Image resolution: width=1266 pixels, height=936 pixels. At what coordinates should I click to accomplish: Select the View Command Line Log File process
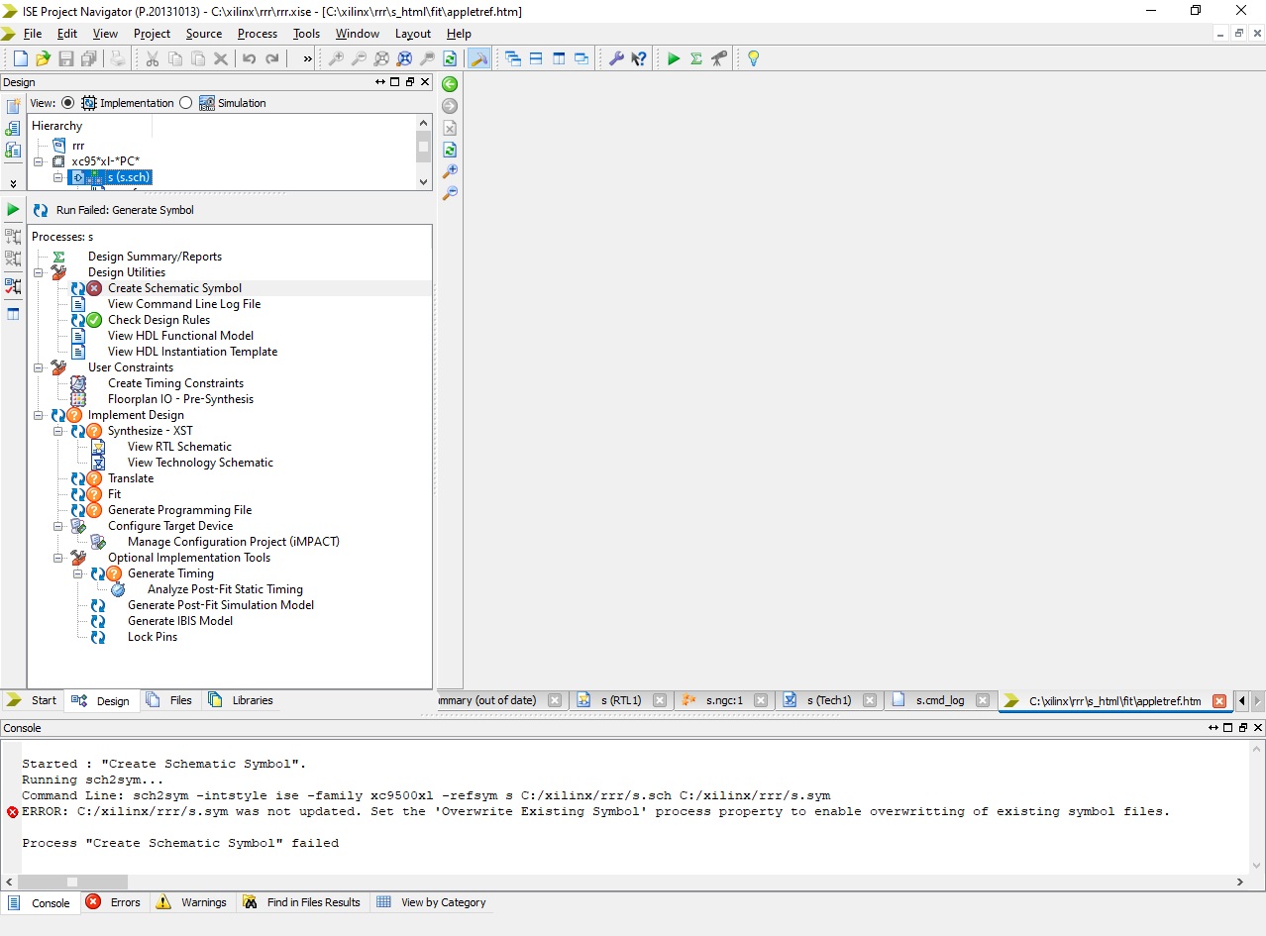(183, 304)
